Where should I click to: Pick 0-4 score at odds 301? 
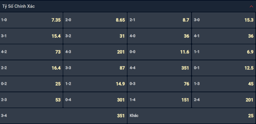[x=95, y=100]
